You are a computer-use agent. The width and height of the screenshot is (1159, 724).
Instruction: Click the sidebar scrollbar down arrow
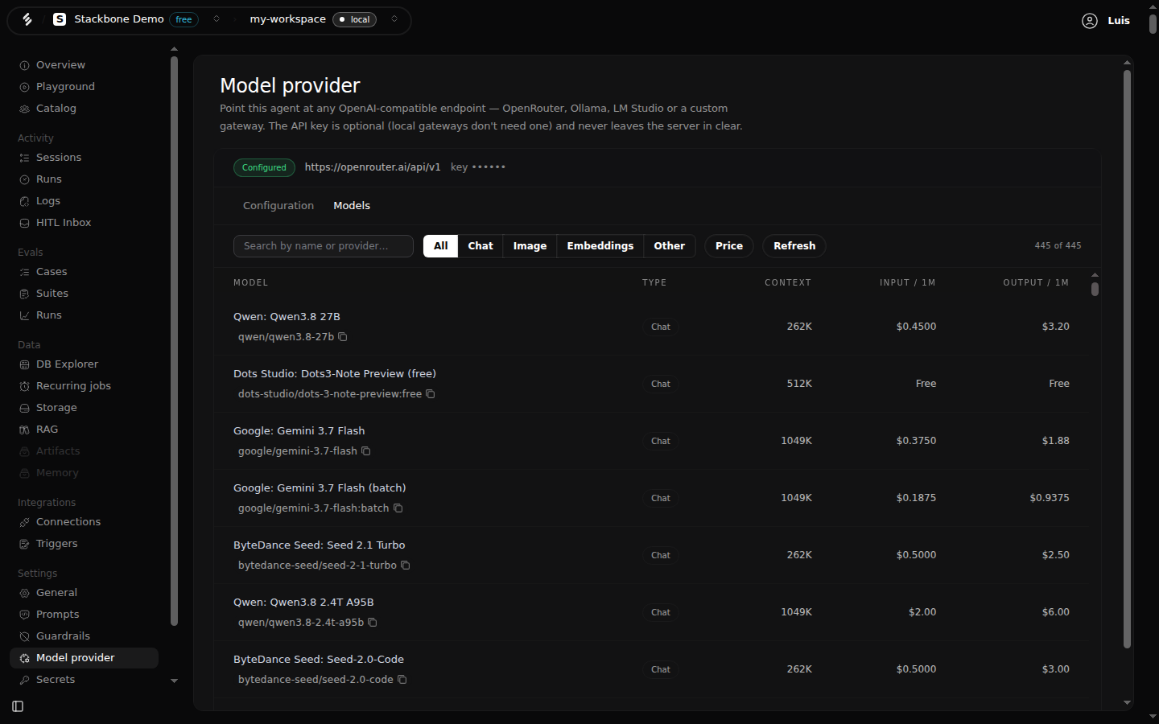click(174, 681)
